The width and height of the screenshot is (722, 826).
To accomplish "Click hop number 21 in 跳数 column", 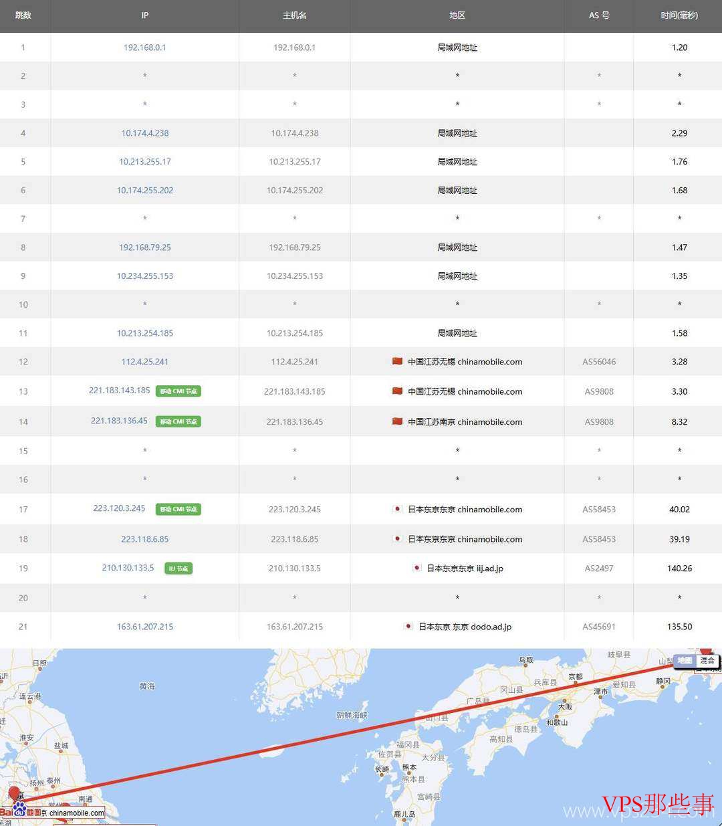I will (x=23, y=627).
